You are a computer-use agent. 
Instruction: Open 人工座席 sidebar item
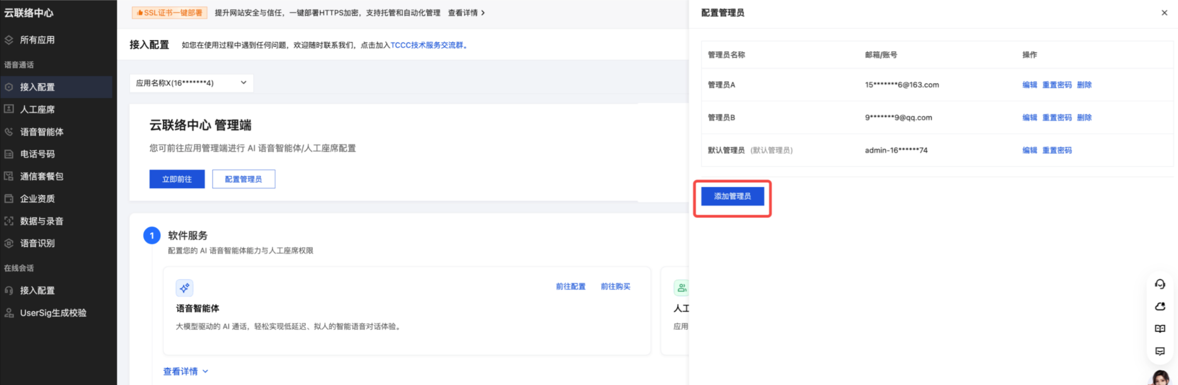pyautogui.click(x=37, y=109)
